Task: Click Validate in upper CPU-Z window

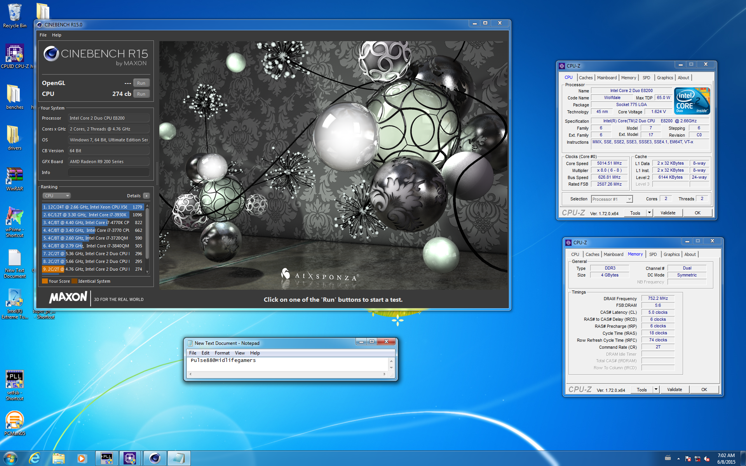Action: click(x=668, y=213)
